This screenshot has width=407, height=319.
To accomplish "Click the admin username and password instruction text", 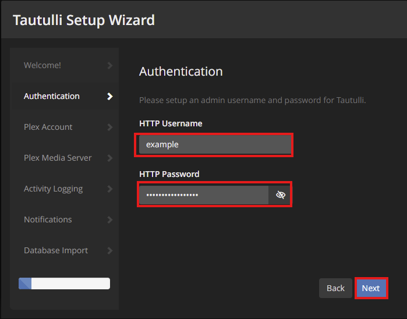I will pyautogui.click(x=253, y=100).
